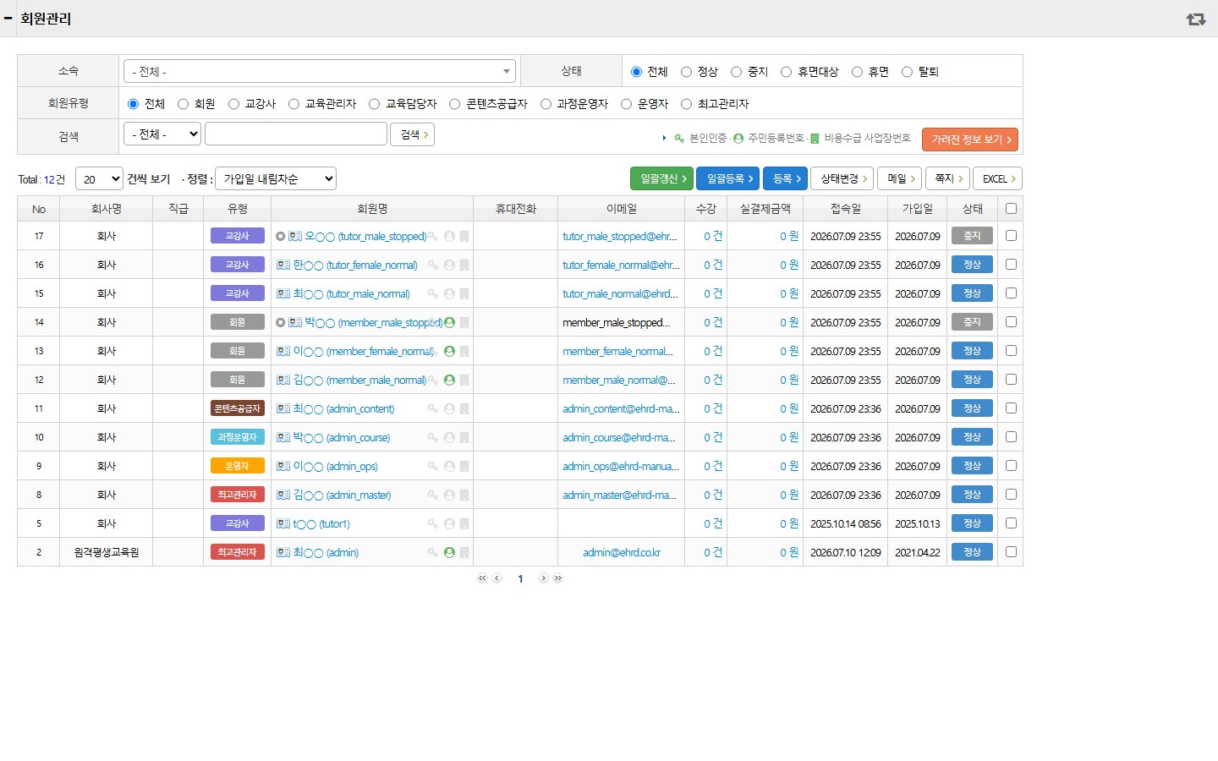Open the admin_ops member name link
The width and height of the screenshot is (1218, 761).
(x=336, y=467)
